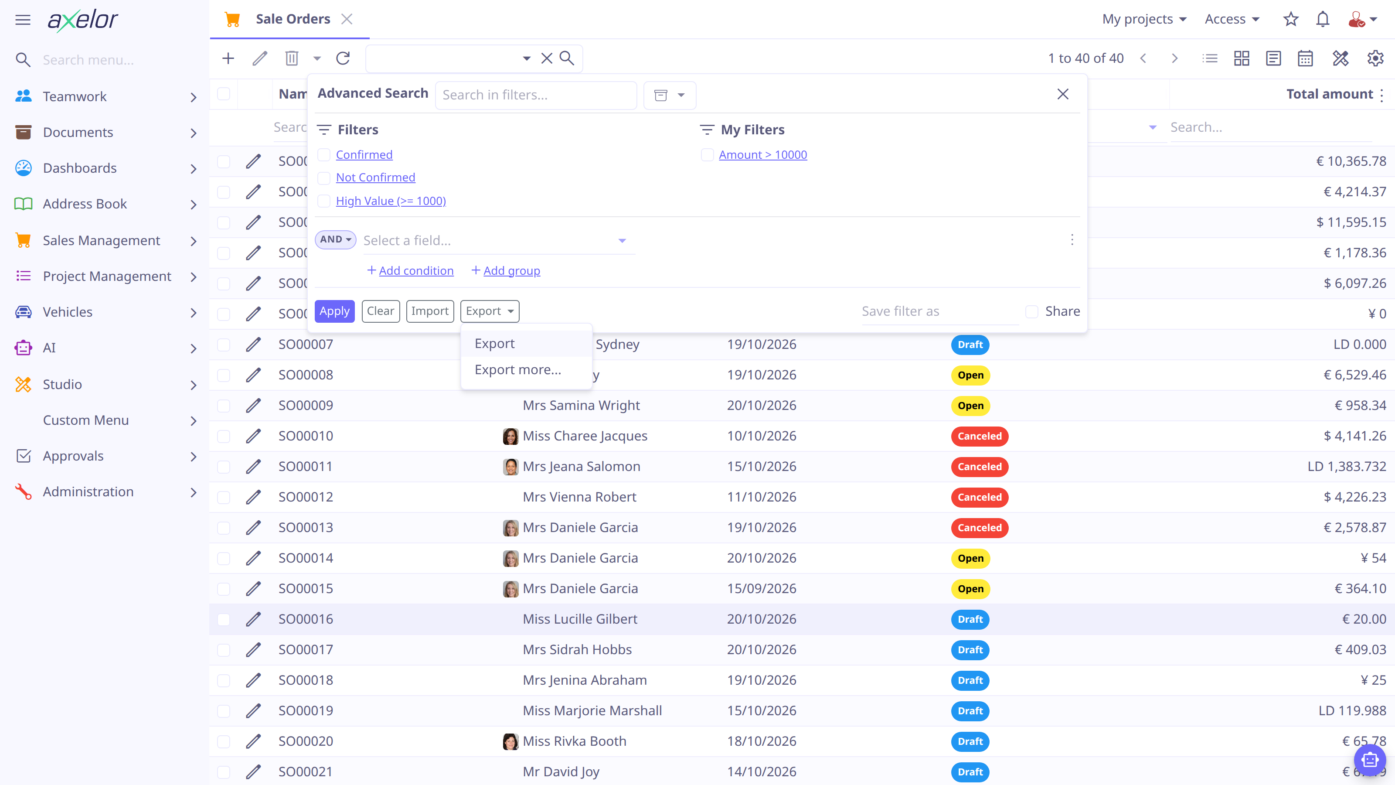Open Administration in the sidebar
Screen dimensions: 1395x785
pos(105,492)
